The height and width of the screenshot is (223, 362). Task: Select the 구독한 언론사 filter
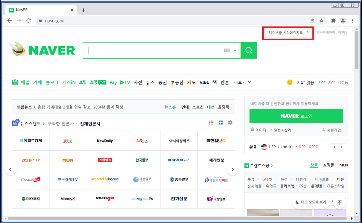[61, 124]
